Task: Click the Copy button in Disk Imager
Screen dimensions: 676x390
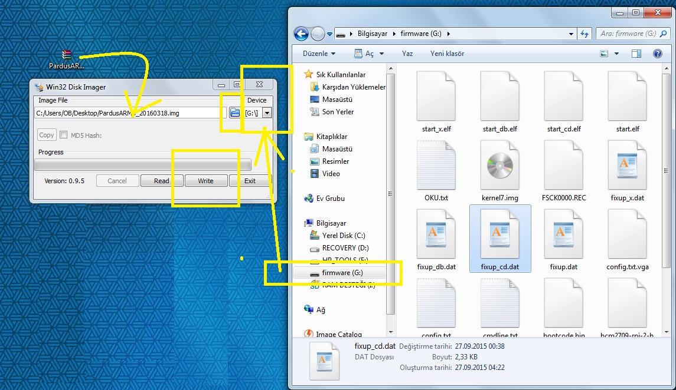Action: 47,135
